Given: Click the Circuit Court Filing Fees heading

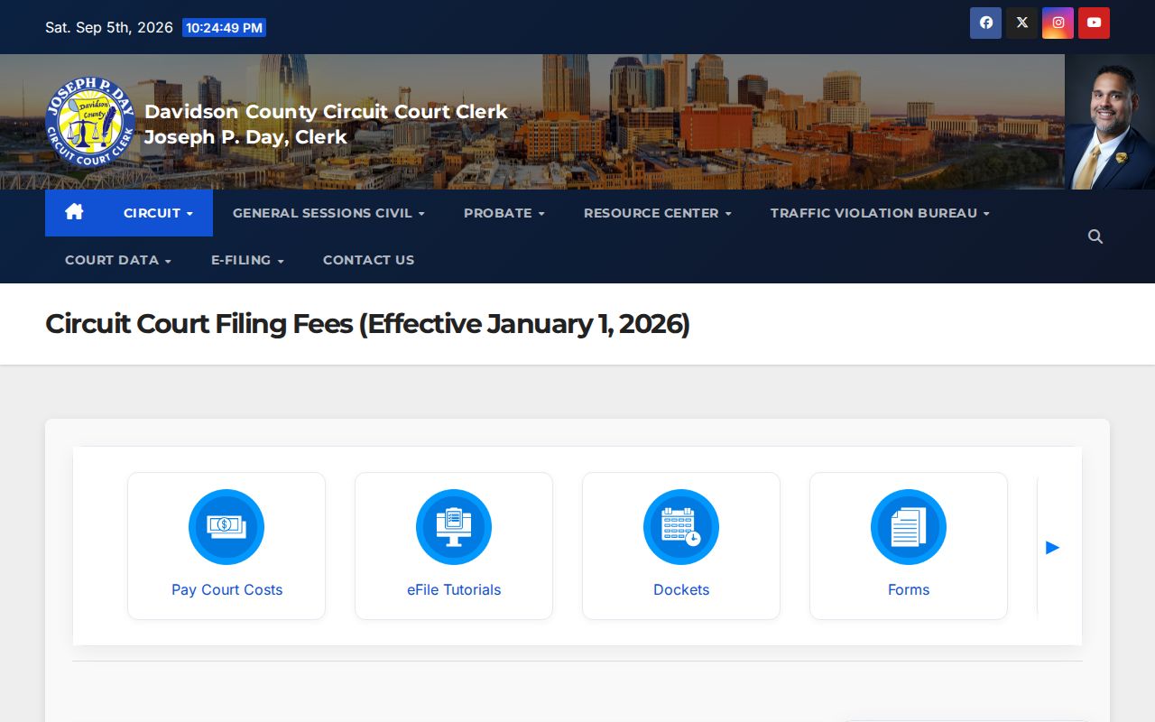Looking at the screenshot, I should (367, 323).
